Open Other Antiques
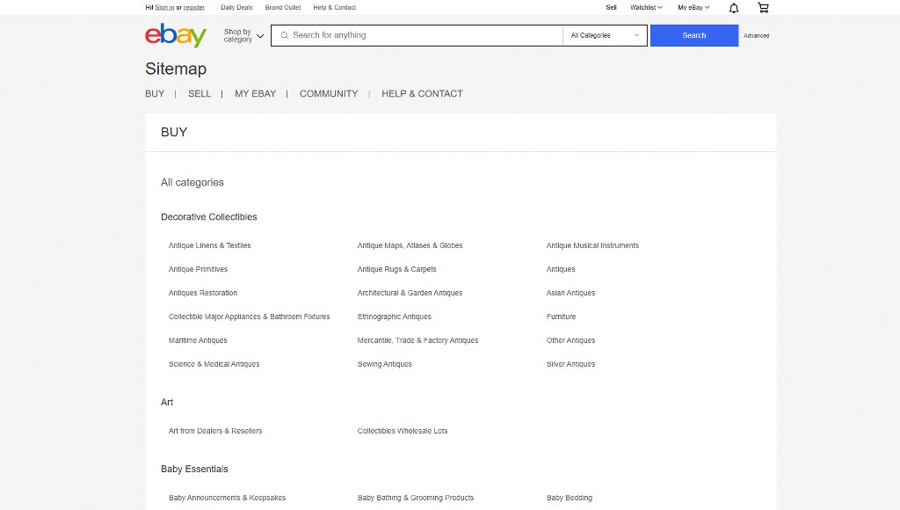 [x=570, y=340]
